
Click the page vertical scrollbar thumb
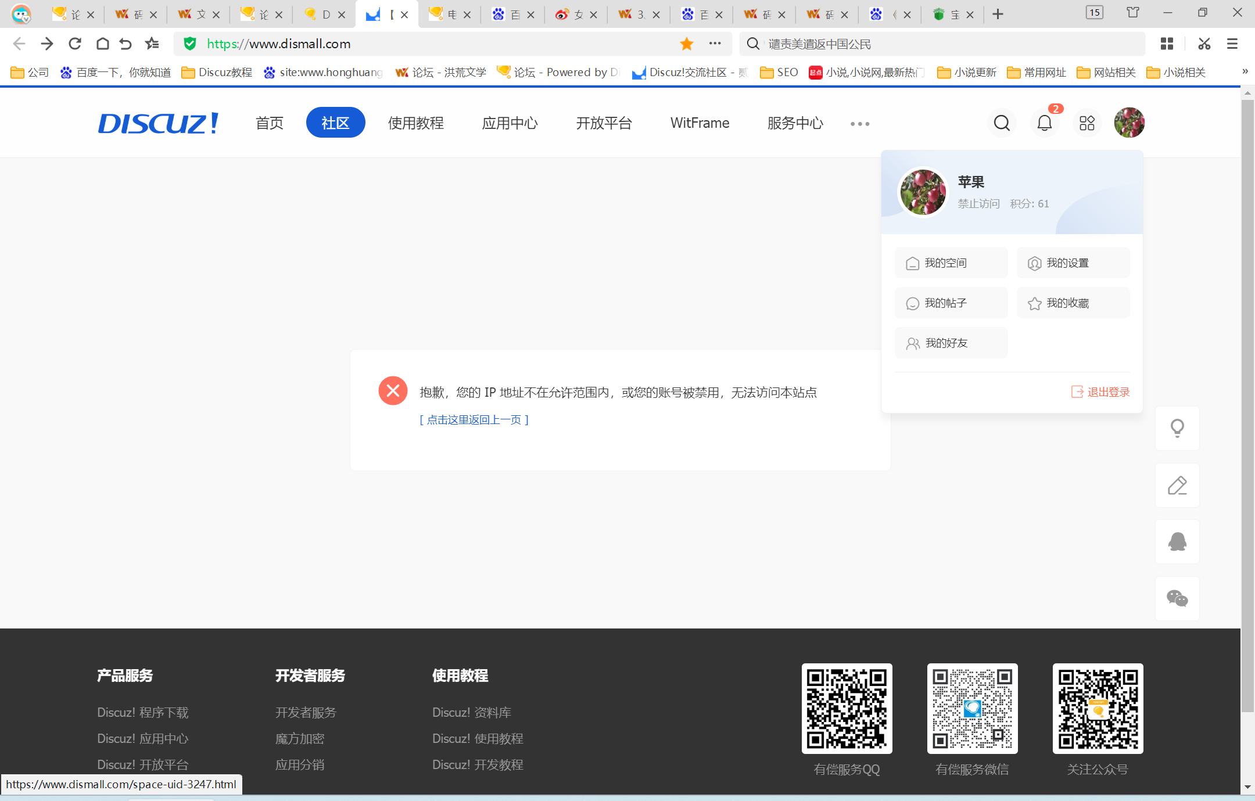1247,407
